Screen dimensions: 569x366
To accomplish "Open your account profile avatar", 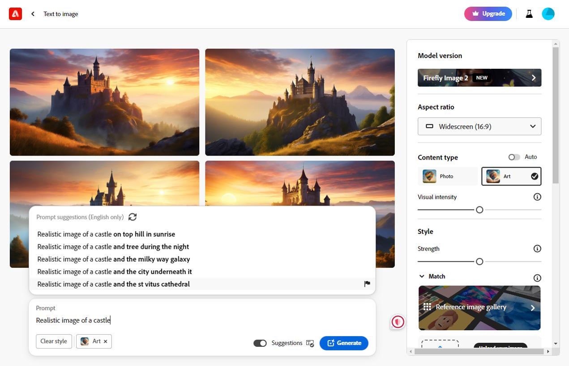I will [x=548, y=13].
